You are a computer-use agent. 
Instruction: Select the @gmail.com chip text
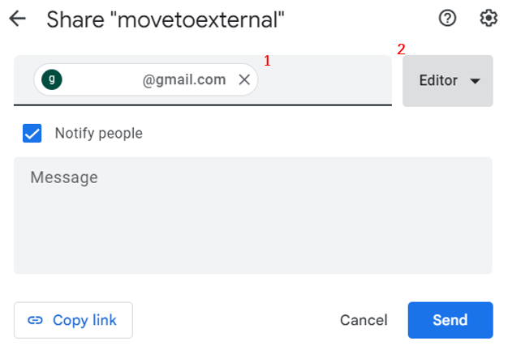[184, 79]
